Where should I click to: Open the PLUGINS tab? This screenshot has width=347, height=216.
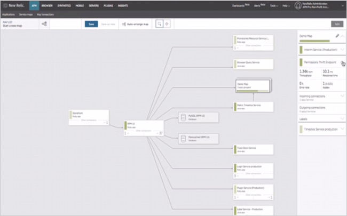click(x=108, y=5)
